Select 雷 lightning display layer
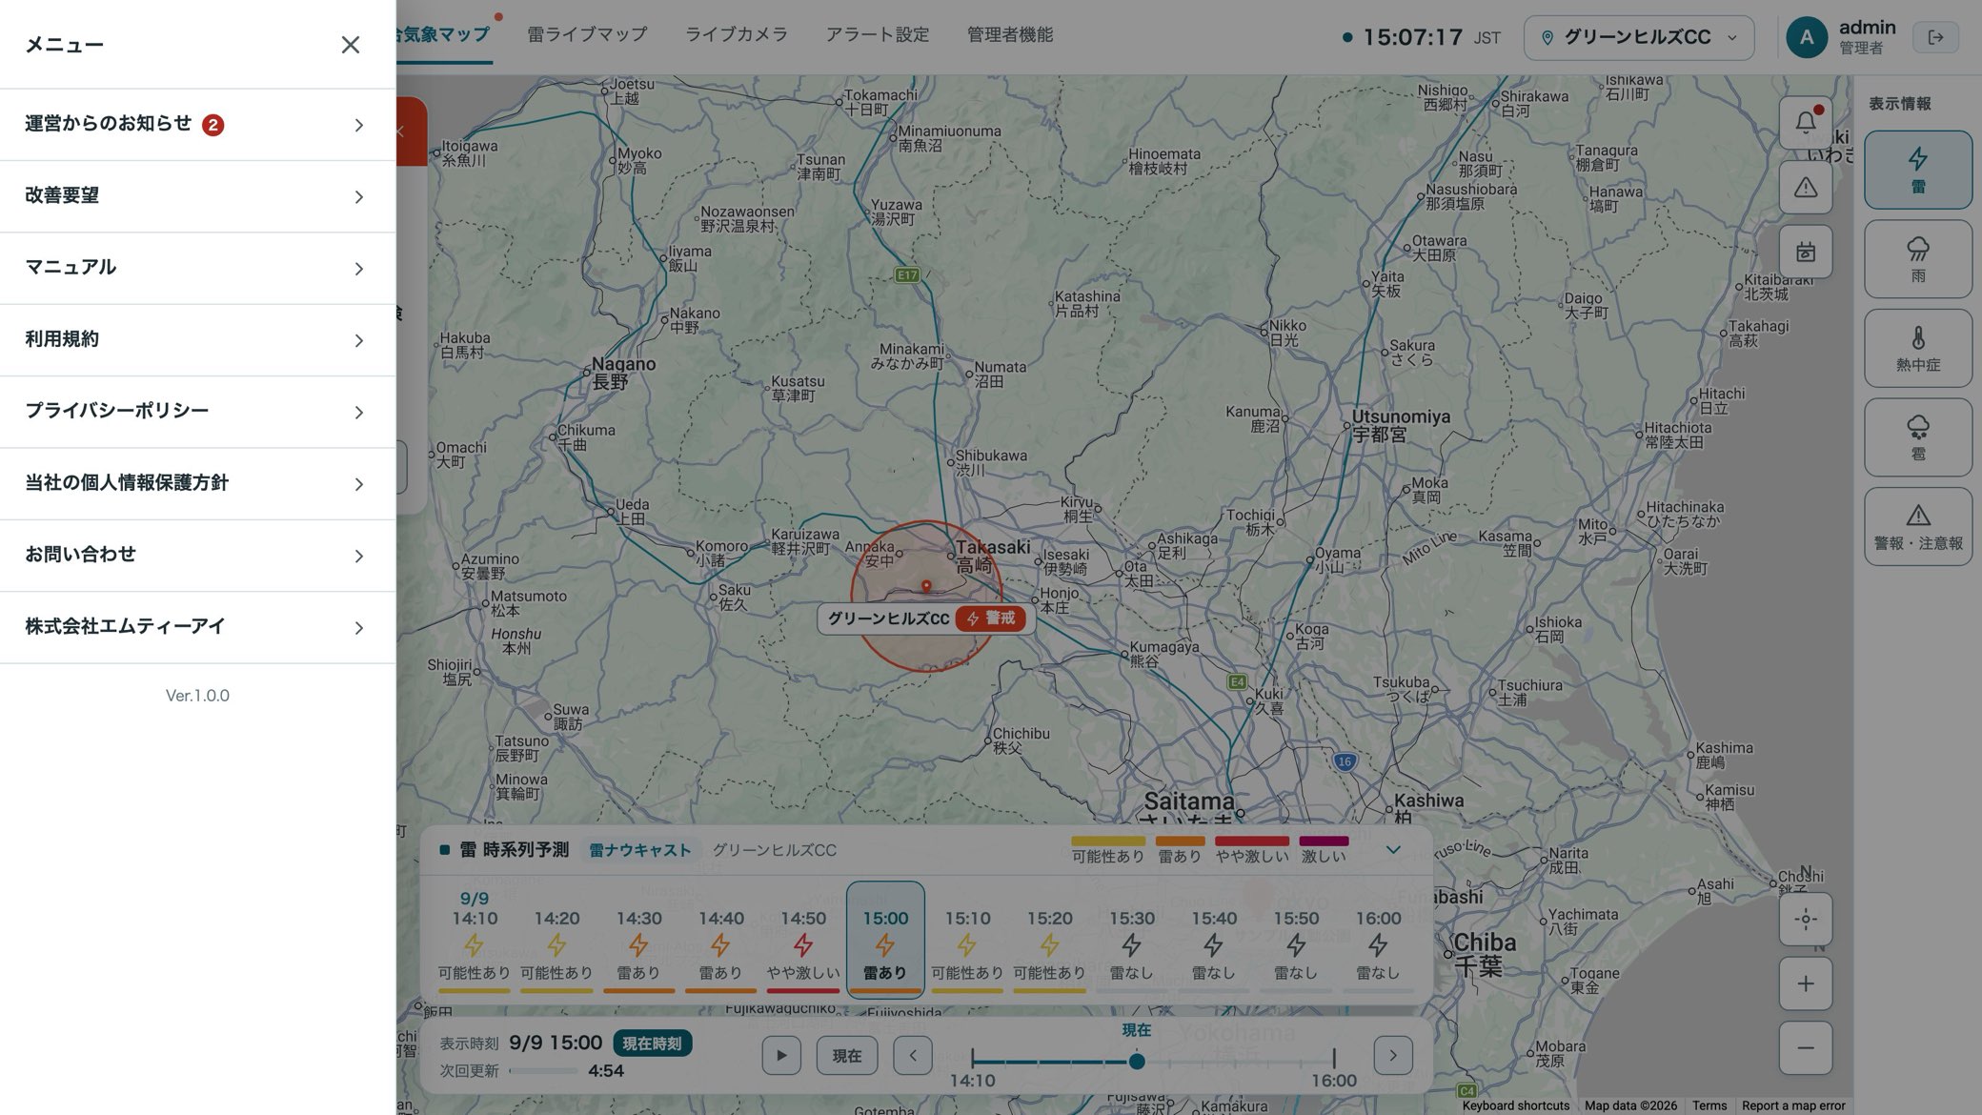1982x1115 pixels. tap(1917, 170)
